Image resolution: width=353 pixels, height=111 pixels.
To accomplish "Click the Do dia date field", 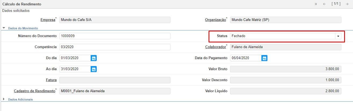I will point(75,58).
